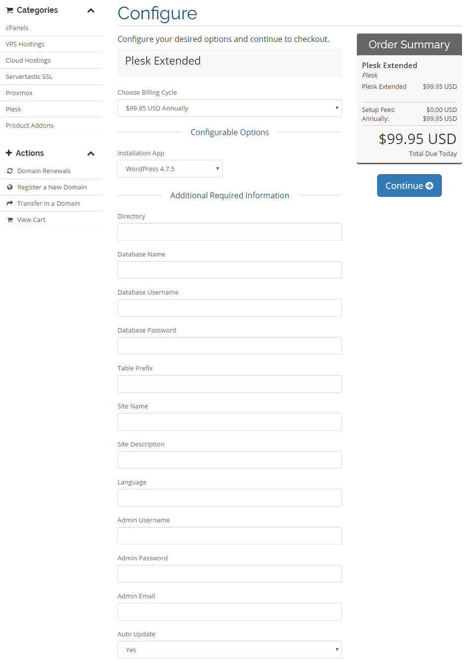Image resolution: width=464 pixels, height=662 pixels.
Task: Click the Admin Email text box
Action: click(x=230, y=612)
